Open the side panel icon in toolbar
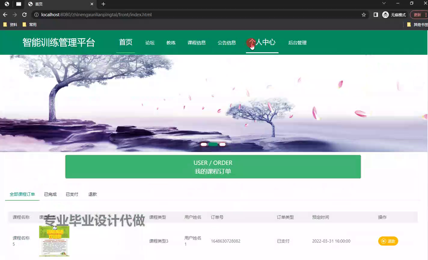The image size is (428, 260). [x=376, y=14]
